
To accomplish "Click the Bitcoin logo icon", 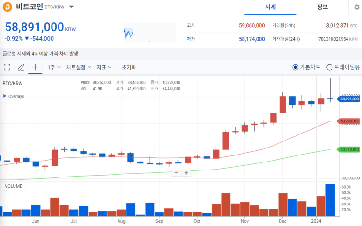I will 7,7.
